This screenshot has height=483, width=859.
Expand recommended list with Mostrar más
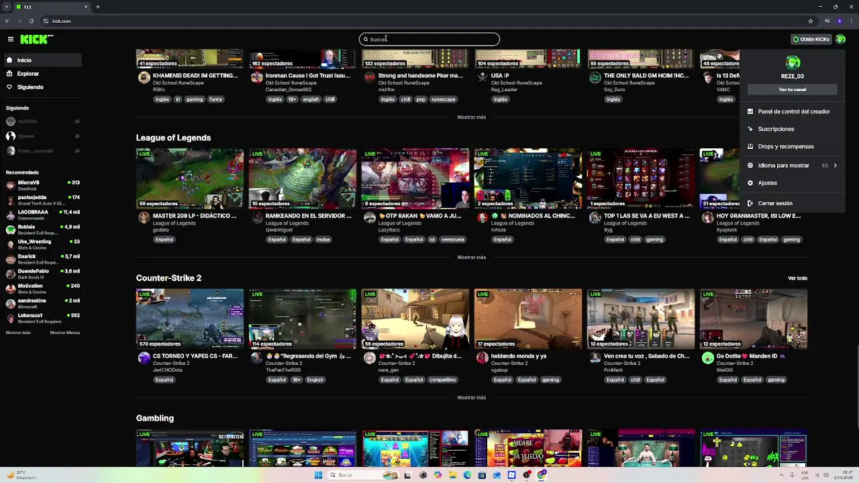tap(18, 333)
